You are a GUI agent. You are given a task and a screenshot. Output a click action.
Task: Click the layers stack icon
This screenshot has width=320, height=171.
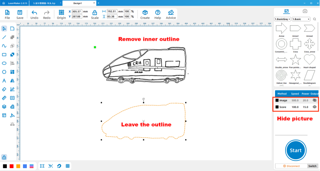(x=4, y=106)
